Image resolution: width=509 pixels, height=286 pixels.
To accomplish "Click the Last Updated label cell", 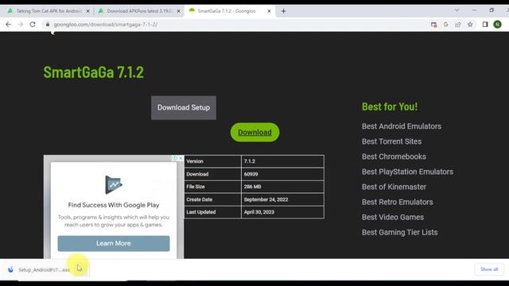I will pyautogui.click(x=212, y=212).
